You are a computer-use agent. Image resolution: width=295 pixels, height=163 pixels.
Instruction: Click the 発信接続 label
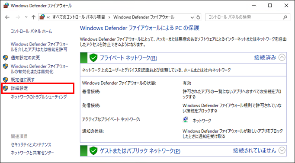point(91,105)
